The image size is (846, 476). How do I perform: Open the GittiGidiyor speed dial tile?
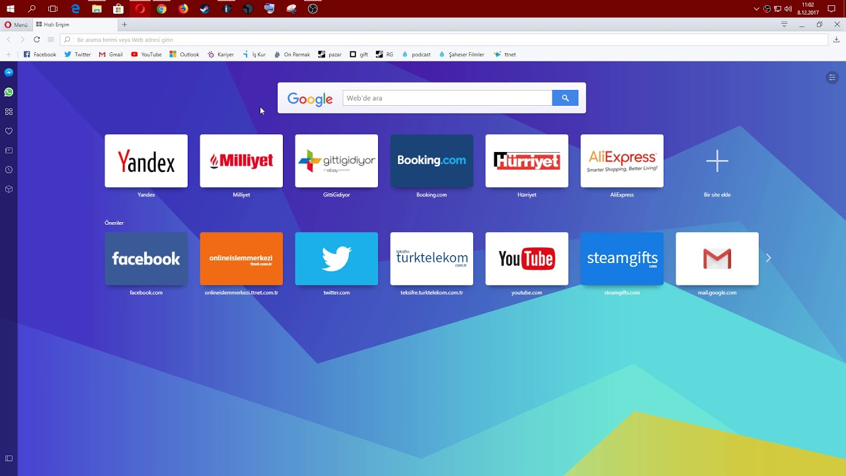point(336,161)
